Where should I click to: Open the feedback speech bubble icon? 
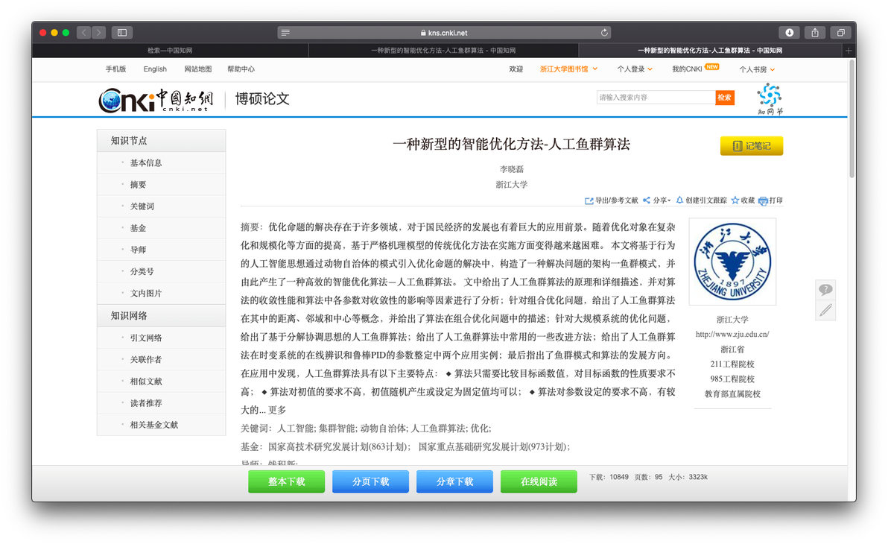[x=825, y=290]
